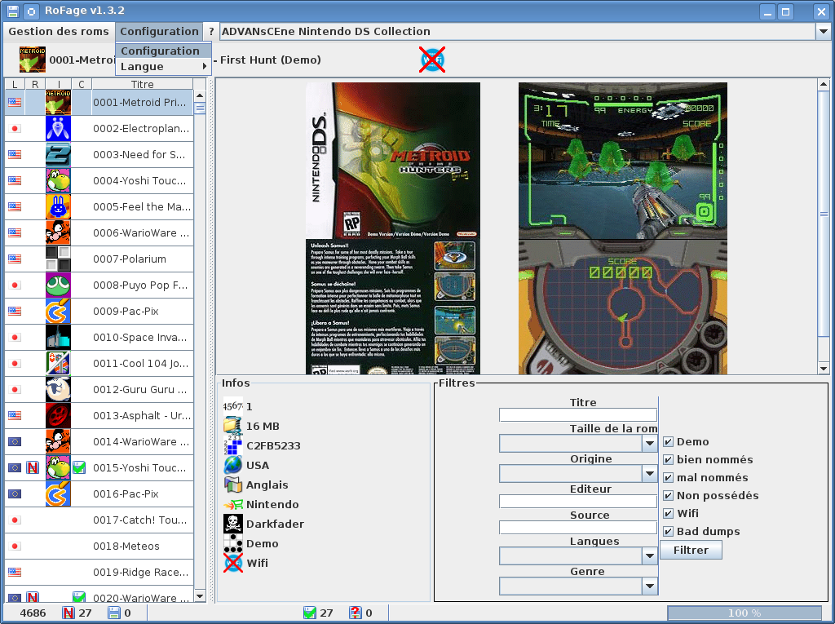Toggle the 'bien nommés' checkbox

click(x=669, y=460)
